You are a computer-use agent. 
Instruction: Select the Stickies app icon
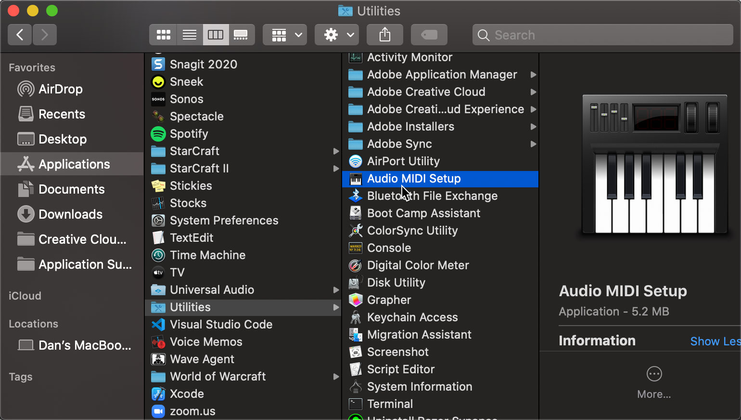(x=158, y=186)
